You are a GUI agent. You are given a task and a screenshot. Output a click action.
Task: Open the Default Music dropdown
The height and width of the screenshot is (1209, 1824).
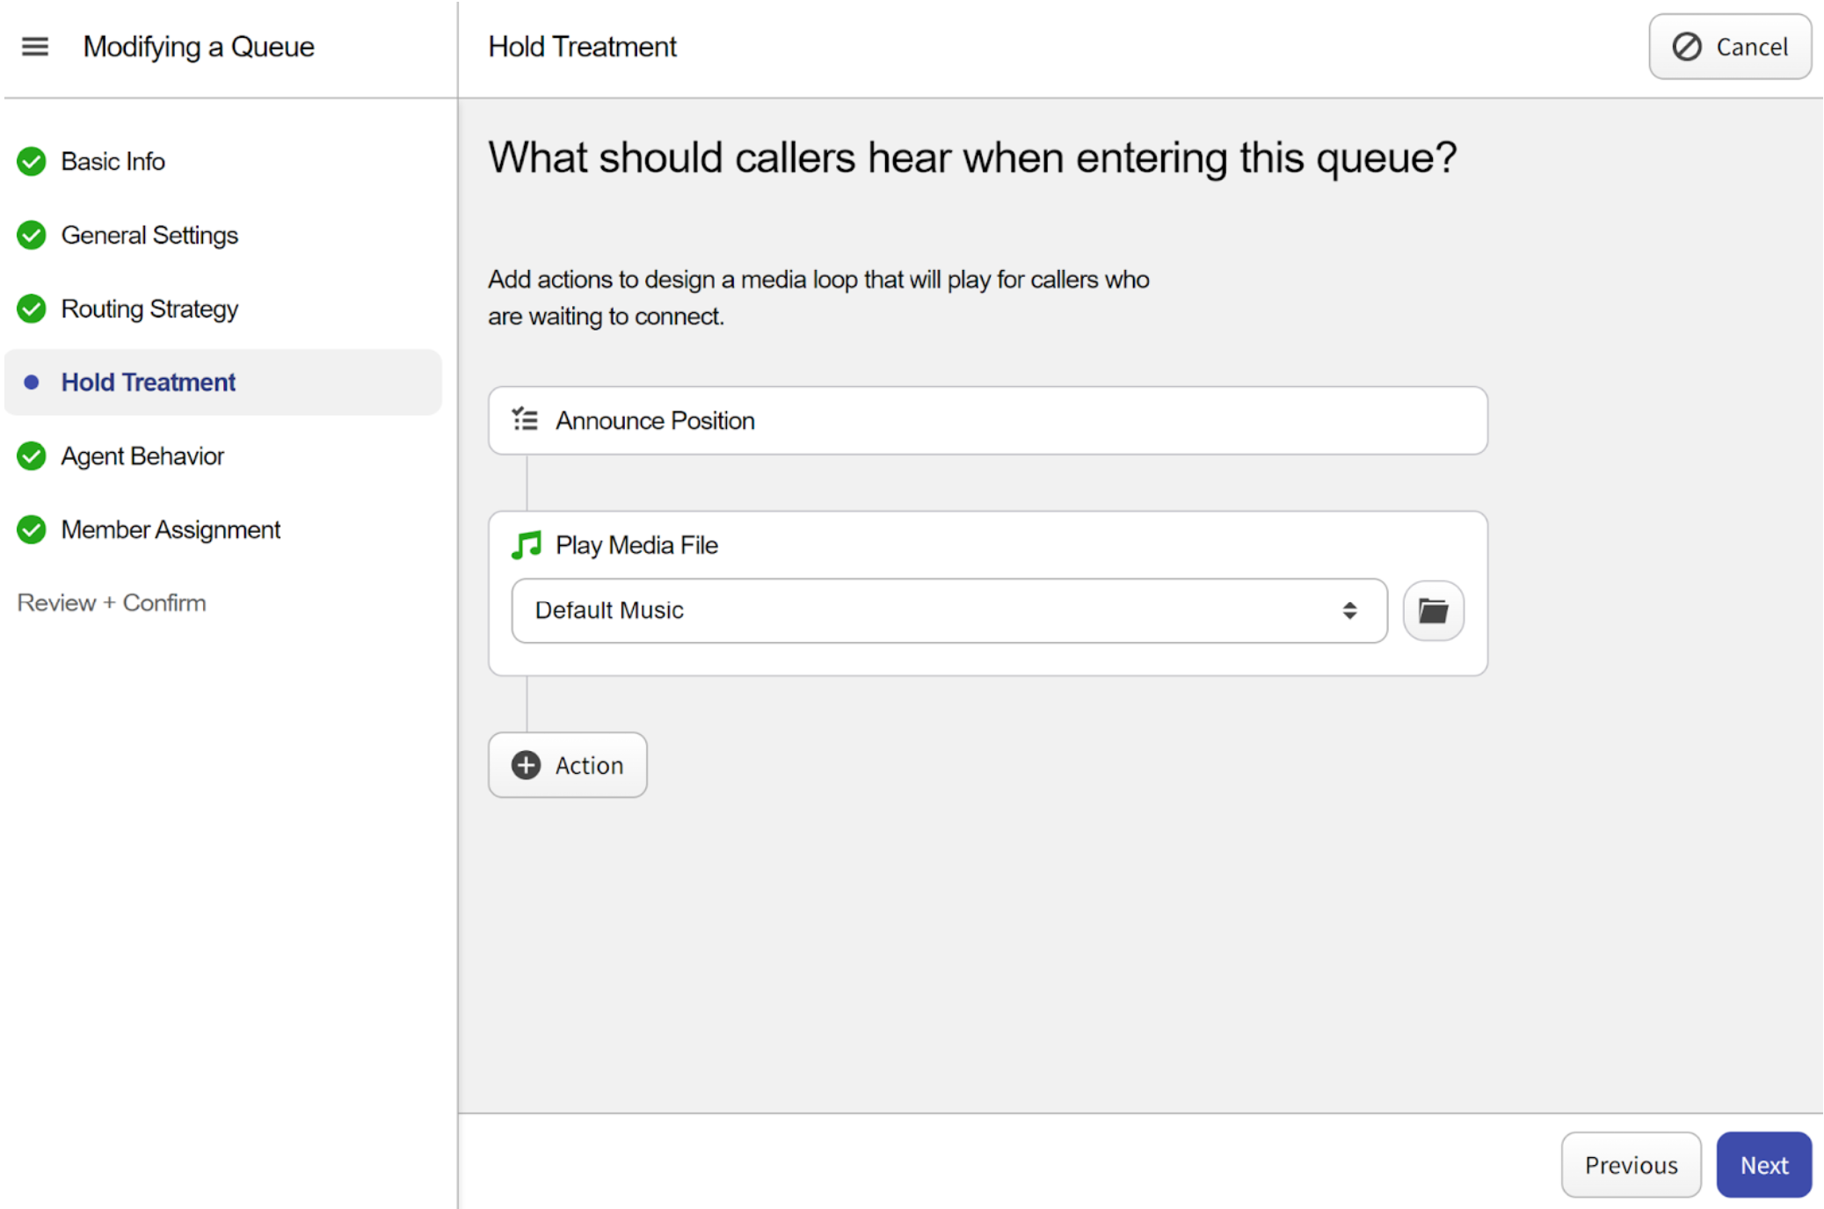pos(932,610)
